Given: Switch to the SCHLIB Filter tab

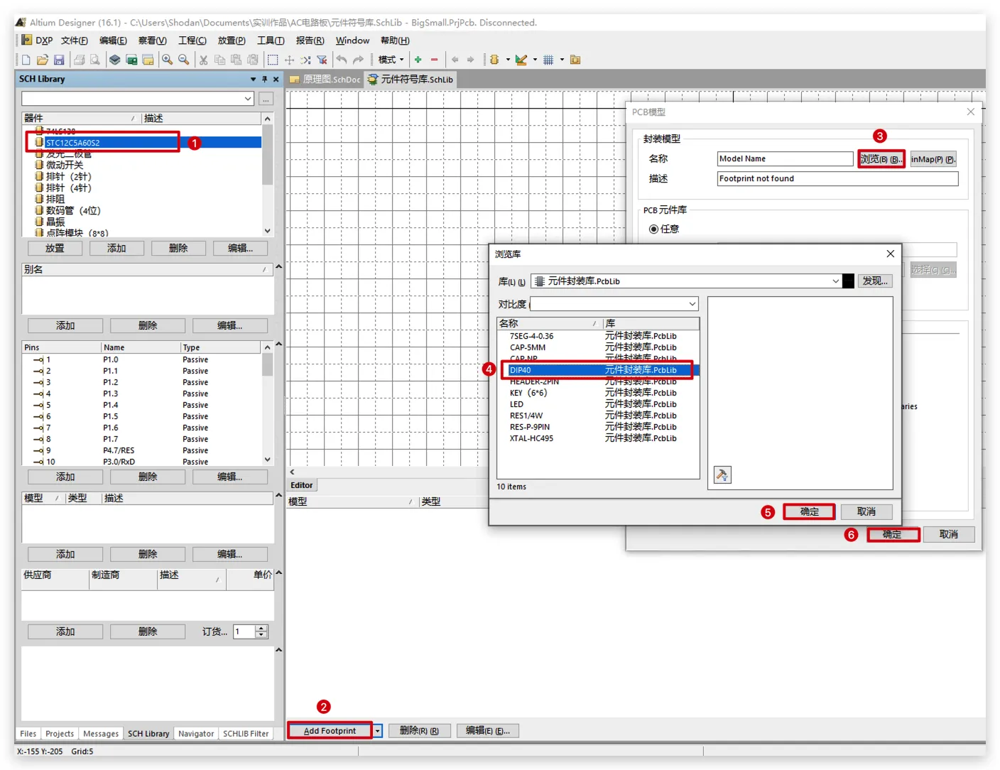Looking at the screenshot, I should click(246, 734).
